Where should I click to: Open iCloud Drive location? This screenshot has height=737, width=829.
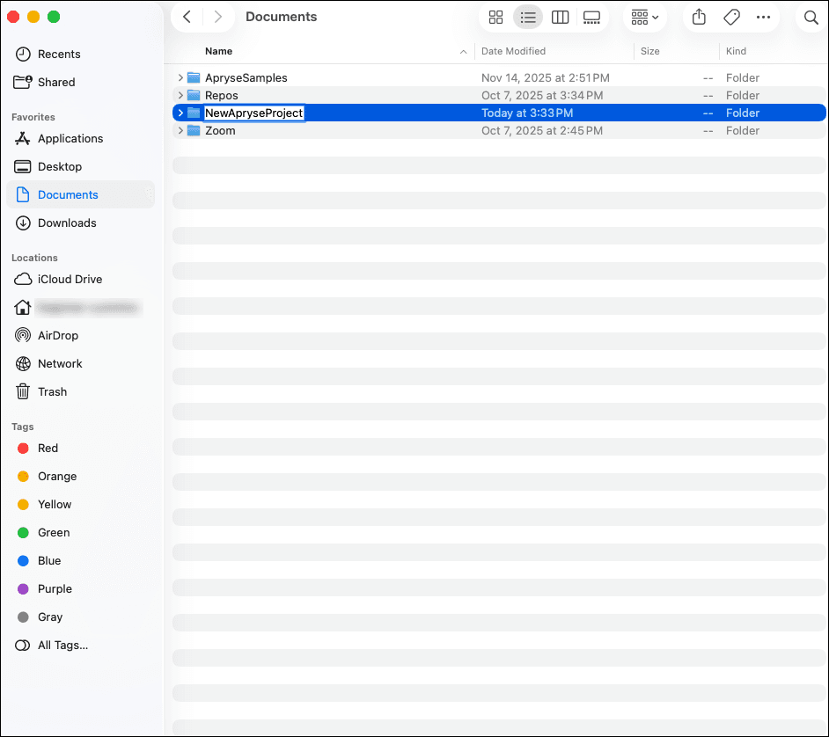(x=70, y=280)
